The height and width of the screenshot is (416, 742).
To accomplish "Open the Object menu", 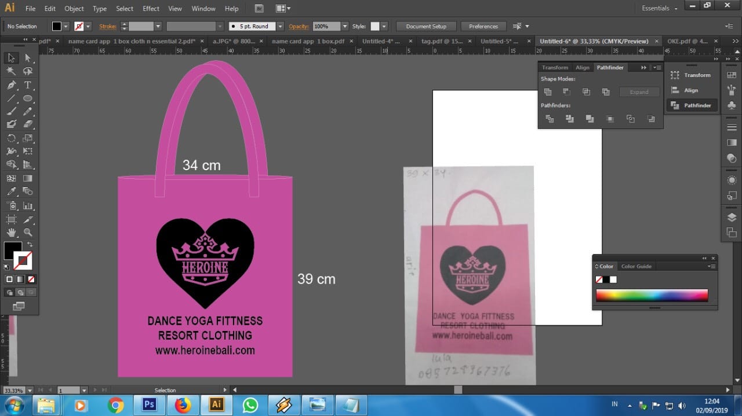I will pos(74,9).
